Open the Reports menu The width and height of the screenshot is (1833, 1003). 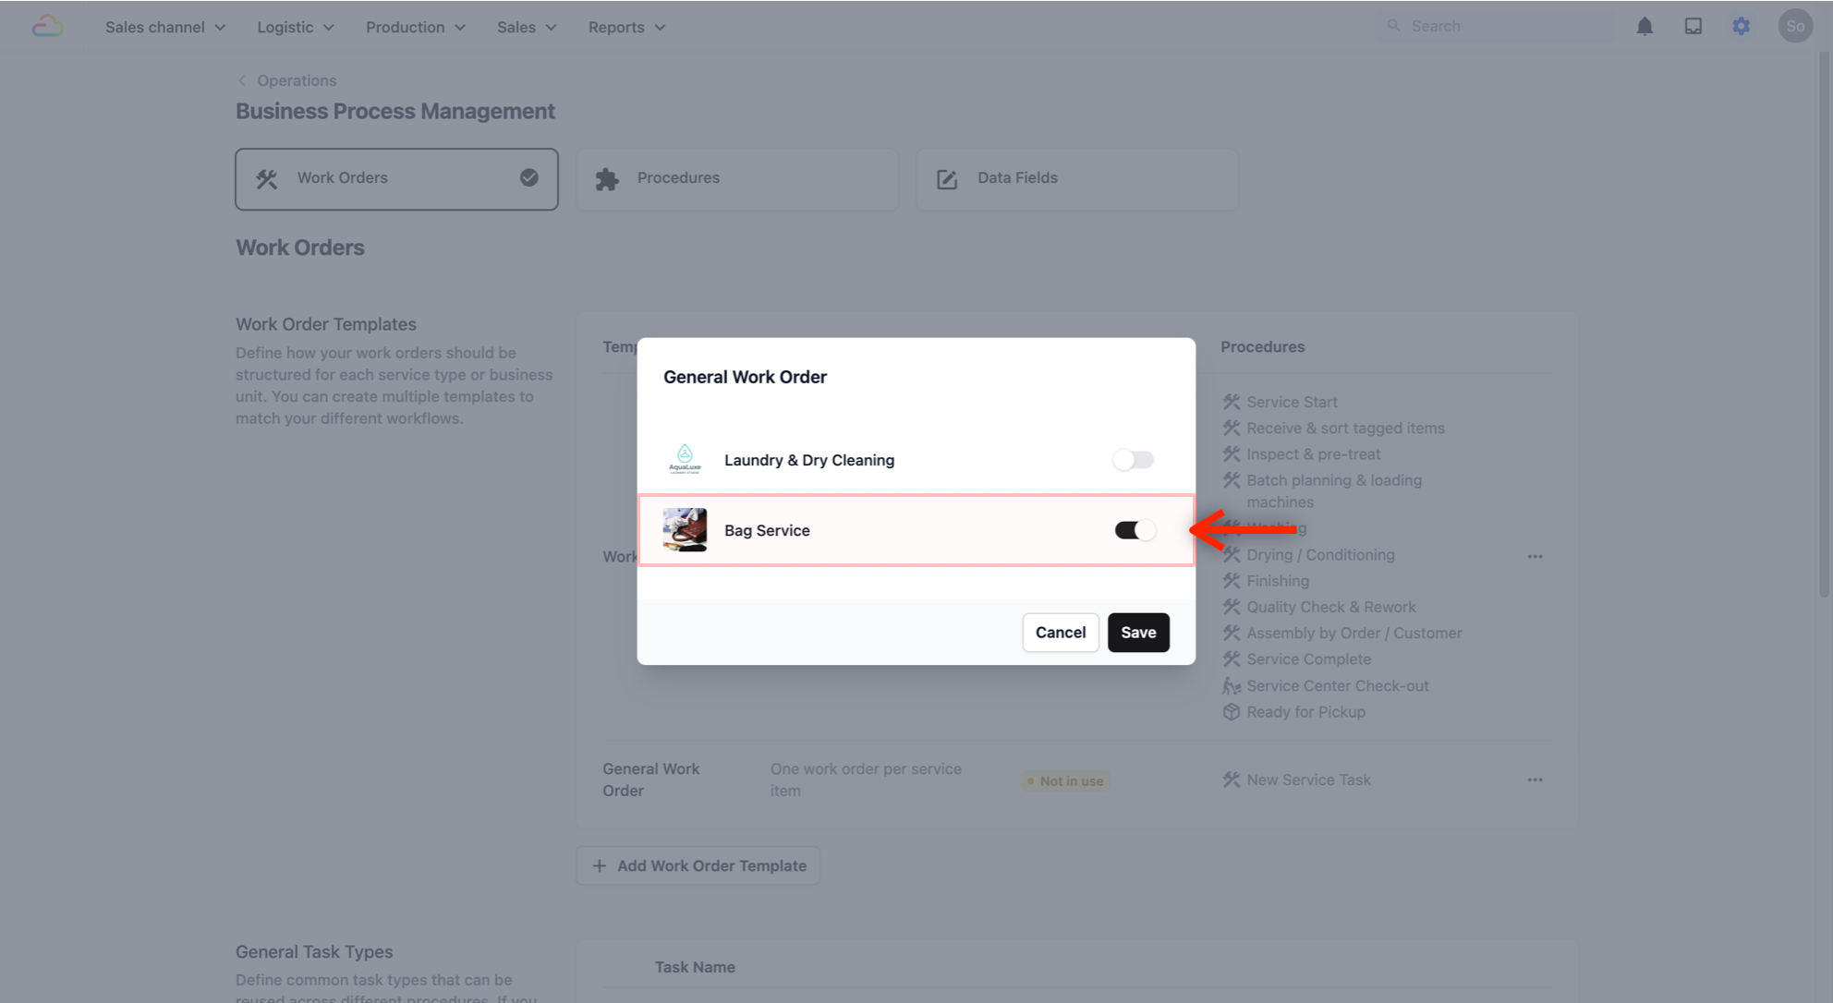[x=625, y=27]
